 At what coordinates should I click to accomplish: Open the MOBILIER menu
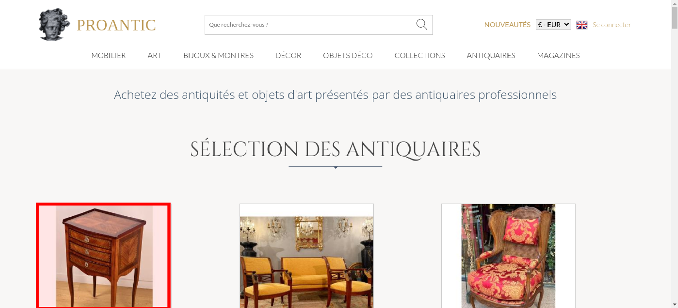tap(108, 55)
